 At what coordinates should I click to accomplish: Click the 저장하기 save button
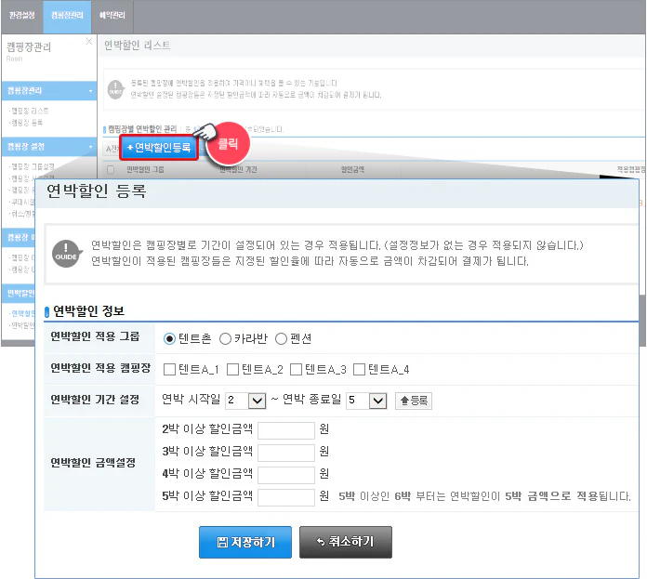click(x=245, y=543)
